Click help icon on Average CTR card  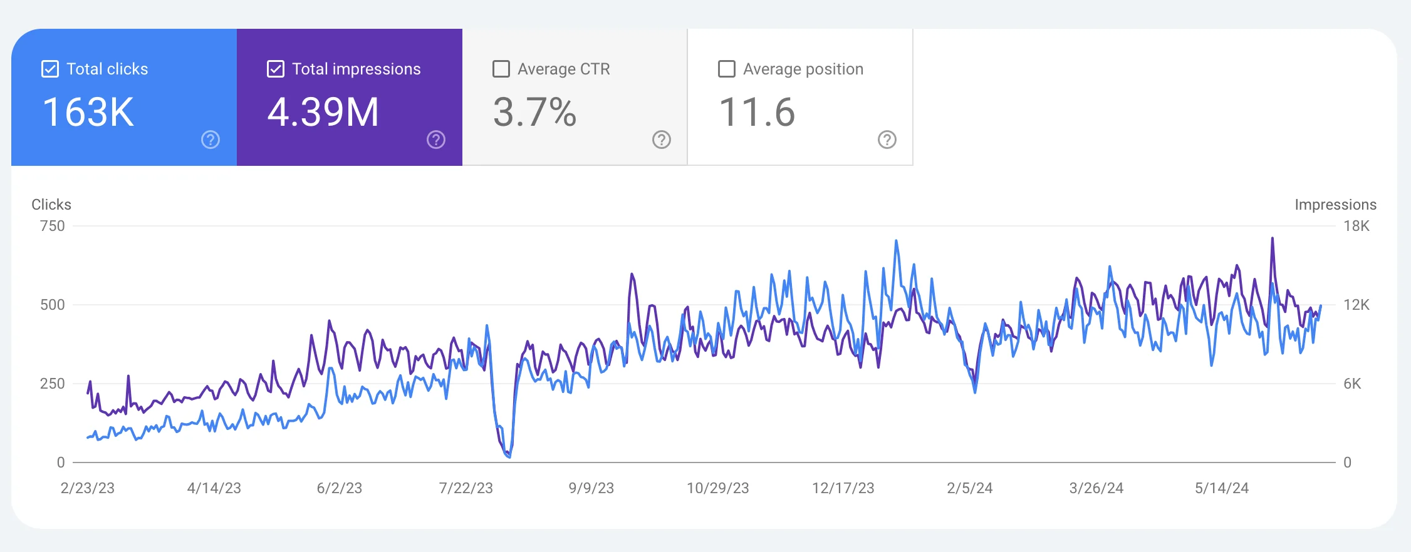click(662, 140)
